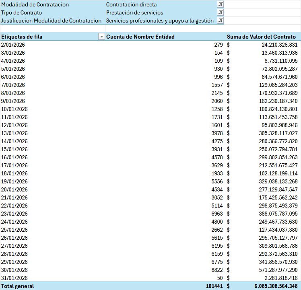Select count cell 4578
Image resolution: width=301 pixels, height=290 pixels.
coord(217,157)
